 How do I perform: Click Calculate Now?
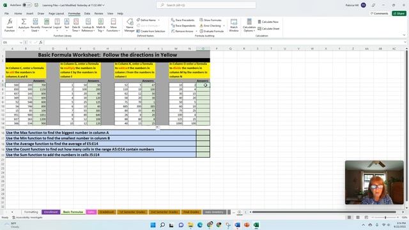268,22
